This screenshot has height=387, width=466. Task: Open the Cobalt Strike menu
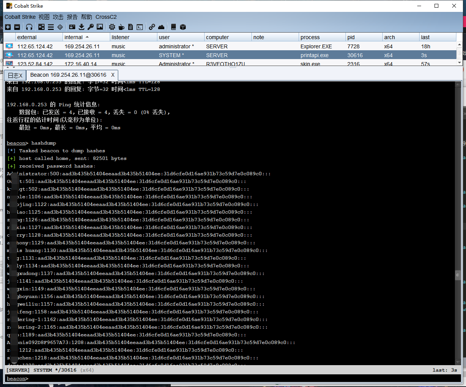(x=20, y=17)
